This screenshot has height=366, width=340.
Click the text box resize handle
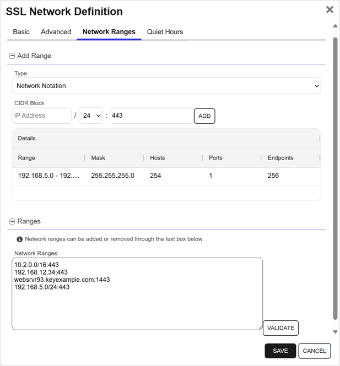[x=260, y=327]
